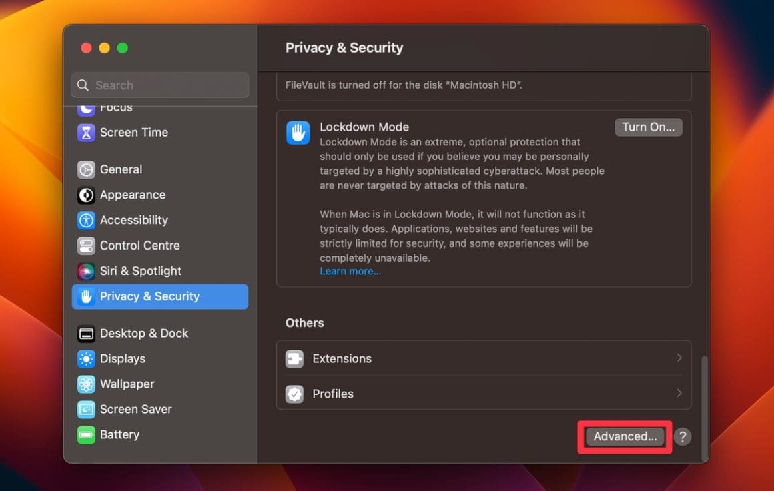Click the Displays brightness icon
Screen dimensions: 774x491
[85, 359]
